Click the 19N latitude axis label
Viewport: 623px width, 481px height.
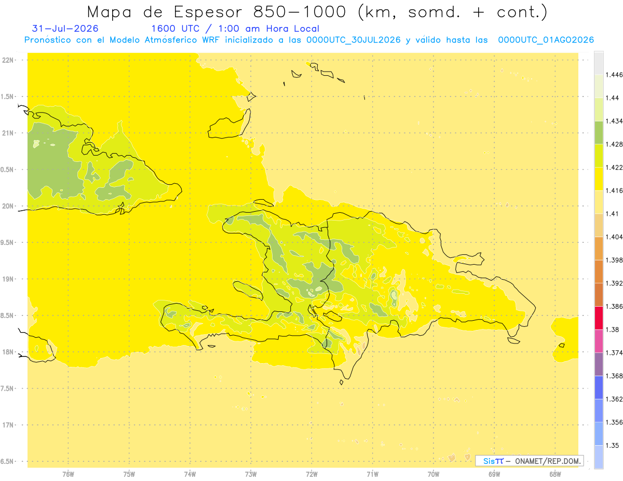click(x=8, y=279)
